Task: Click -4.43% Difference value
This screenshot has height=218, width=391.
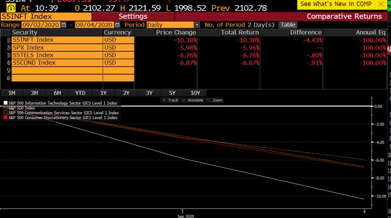Action: 312,40
